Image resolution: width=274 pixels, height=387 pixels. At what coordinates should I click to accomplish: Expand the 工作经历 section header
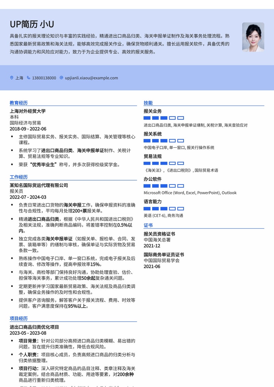pos(17,177)
